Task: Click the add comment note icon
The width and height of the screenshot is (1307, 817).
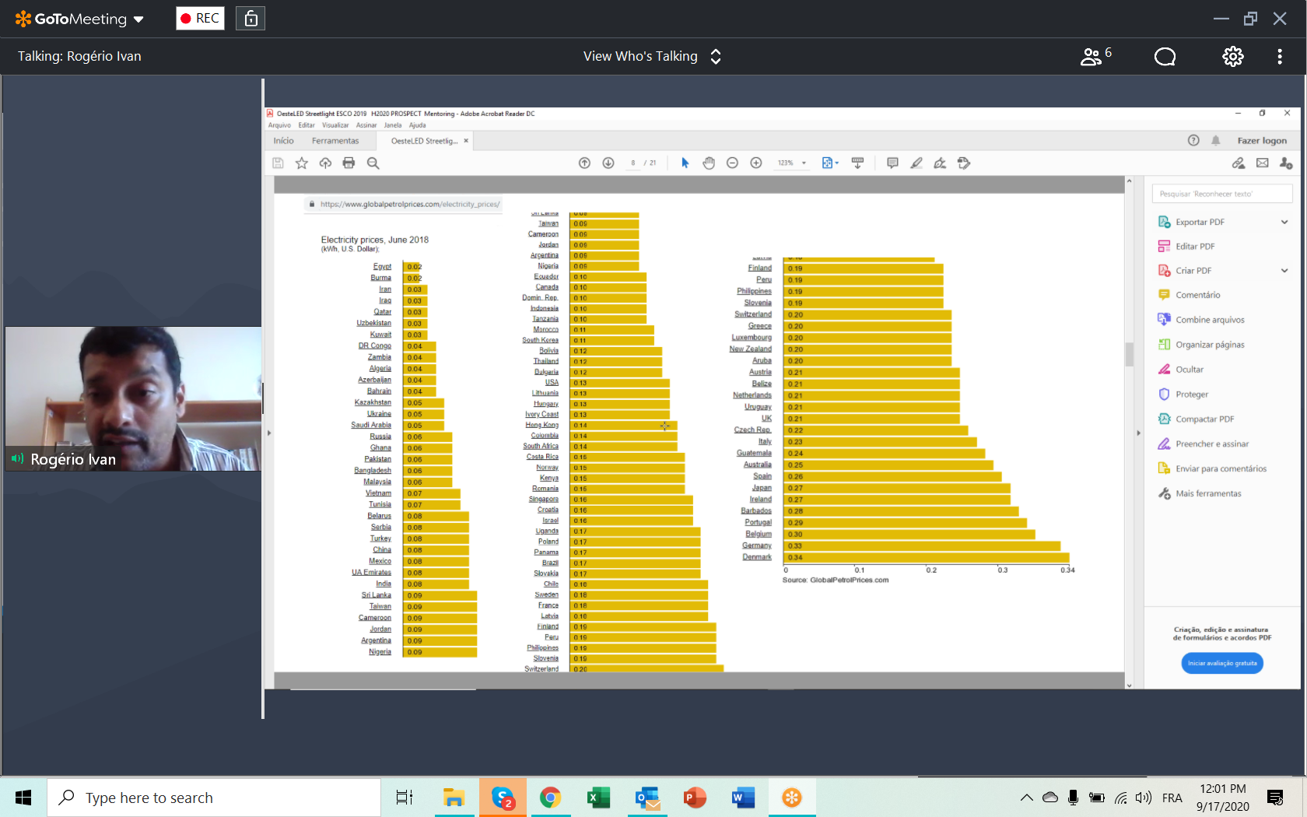Action: coord(892,163)
